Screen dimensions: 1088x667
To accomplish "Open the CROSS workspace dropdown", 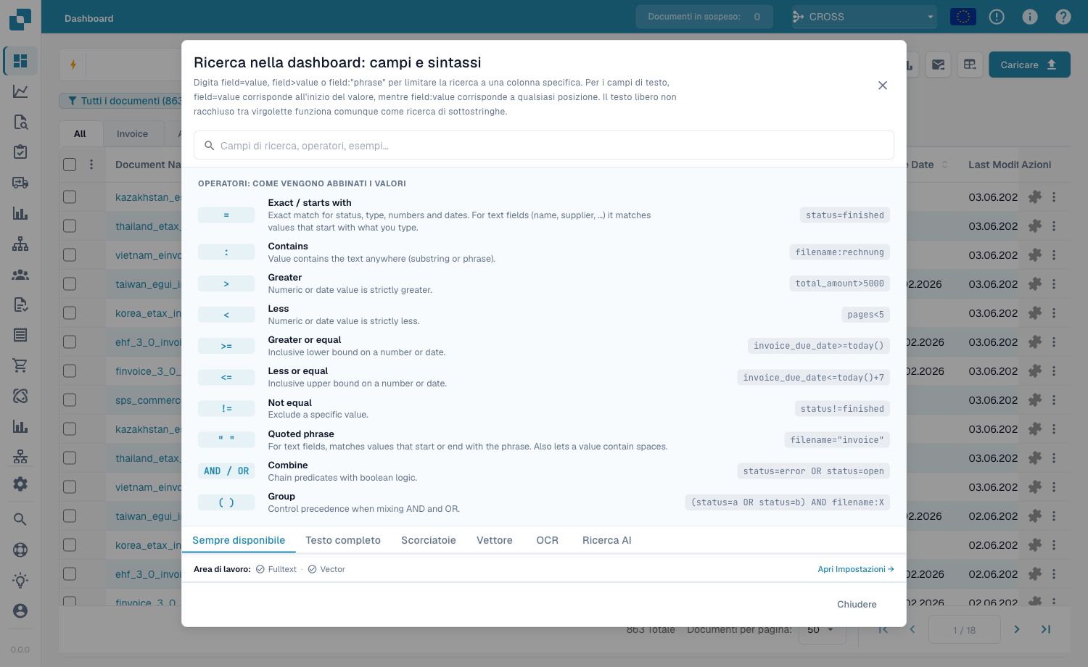I will (864, 17).
